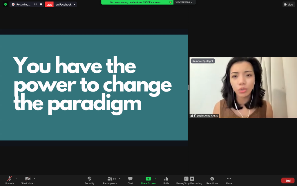Stop recording from the bottom toolbar
297x186 pixels.
[x=192, y=179]
